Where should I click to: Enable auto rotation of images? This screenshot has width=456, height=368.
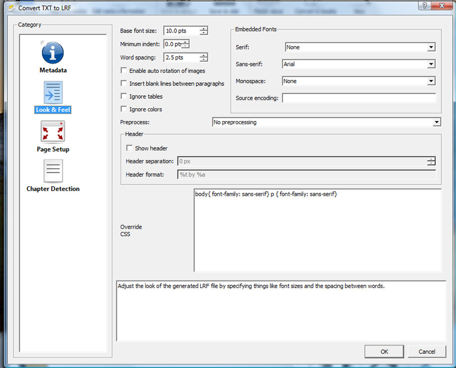point(124,70)
